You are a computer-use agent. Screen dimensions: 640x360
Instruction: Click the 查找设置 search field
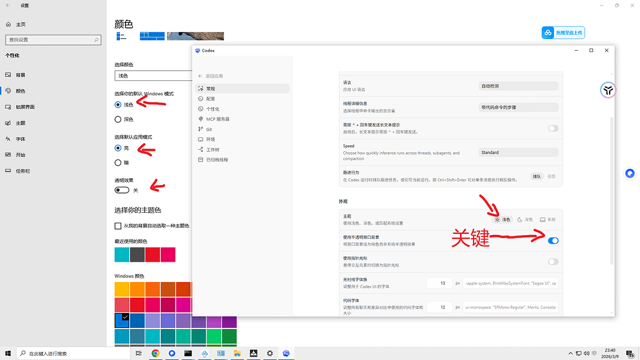click(x=53, y=40)
